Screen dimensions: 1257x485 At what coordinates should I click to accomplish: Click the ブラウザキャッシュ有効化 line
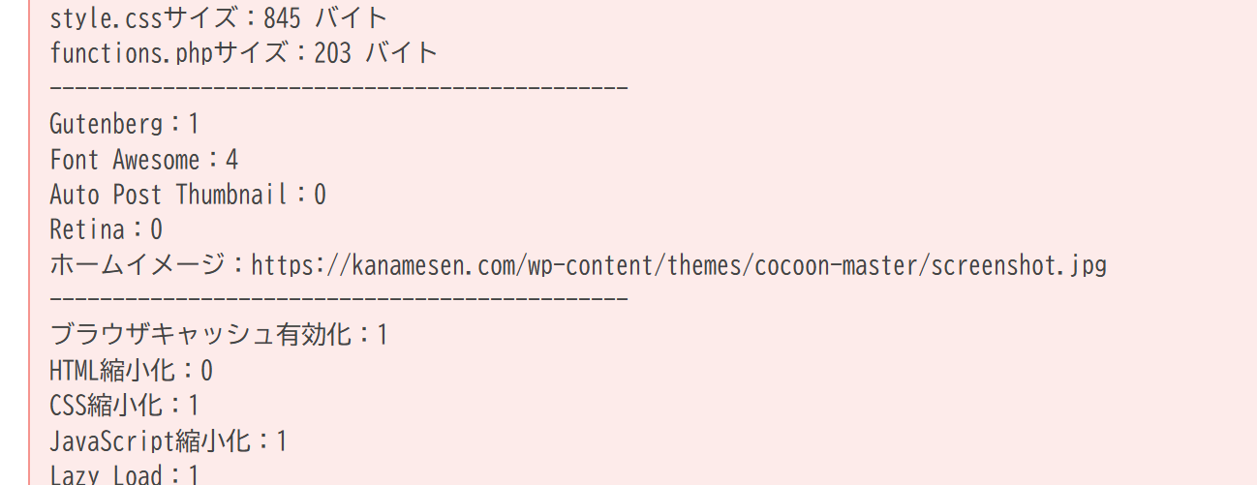pyautogui.click(x=220, y=335)
